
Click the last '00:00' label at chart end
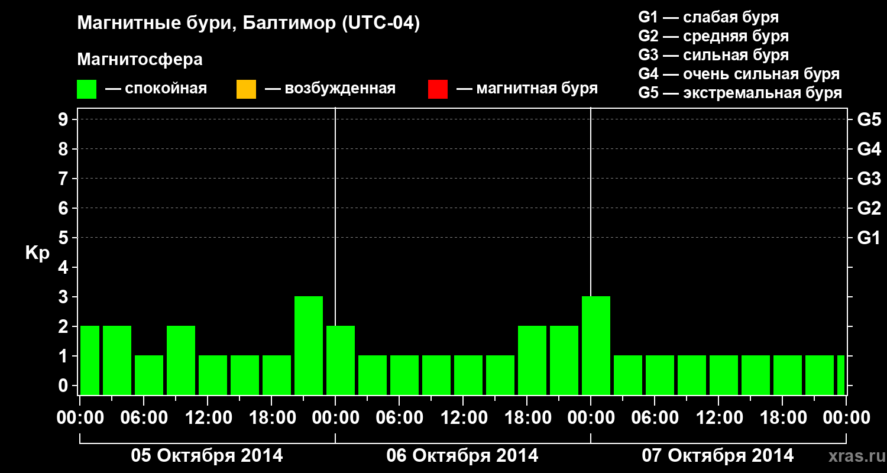[x=846, y=417]
